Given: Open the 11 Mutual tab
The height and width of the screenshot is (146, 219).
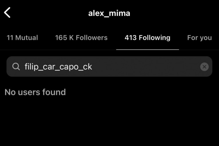Looking at the screenshot, I should click(22, 38).
